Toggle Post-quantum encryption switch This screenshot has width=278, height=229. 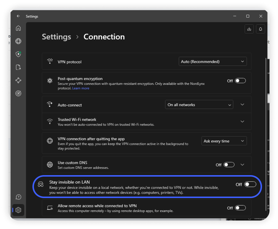point(240,81)
